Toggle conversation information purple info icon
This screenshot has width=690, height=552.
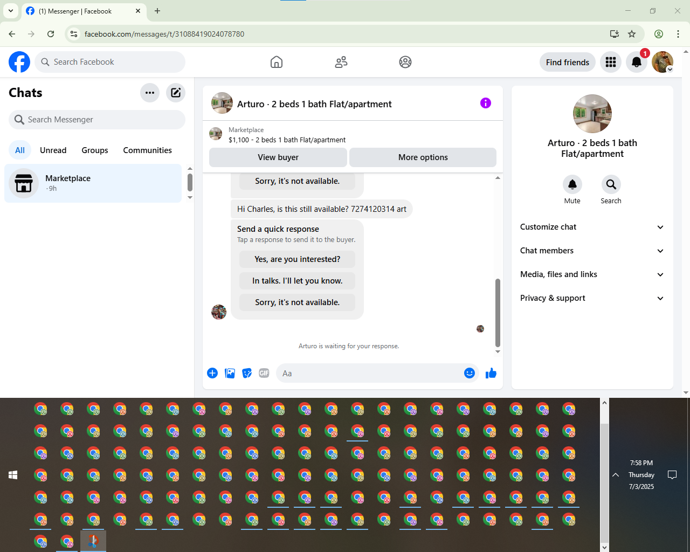click(486, 103)
